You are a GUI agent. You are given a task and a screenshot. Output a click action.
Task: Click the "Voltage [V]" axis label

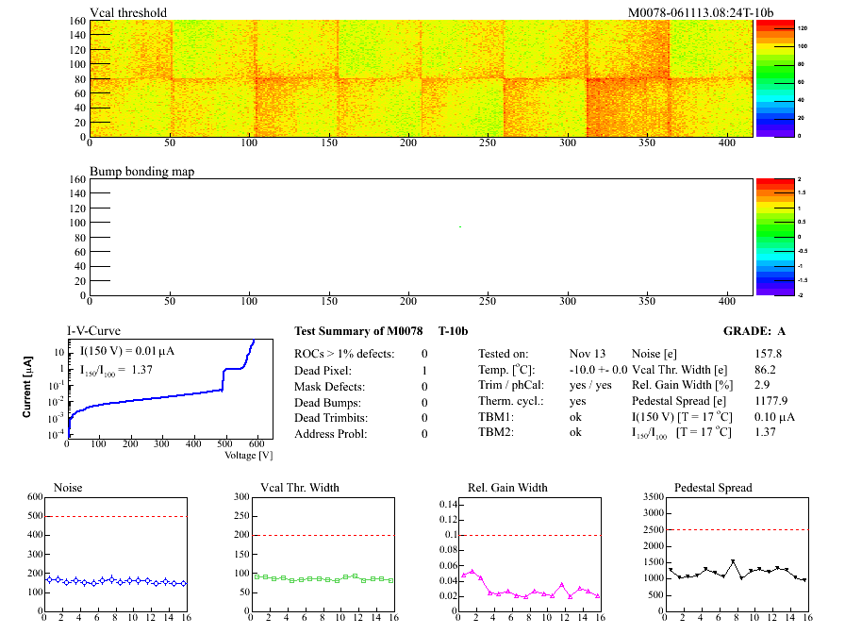[x=248, y=456]
